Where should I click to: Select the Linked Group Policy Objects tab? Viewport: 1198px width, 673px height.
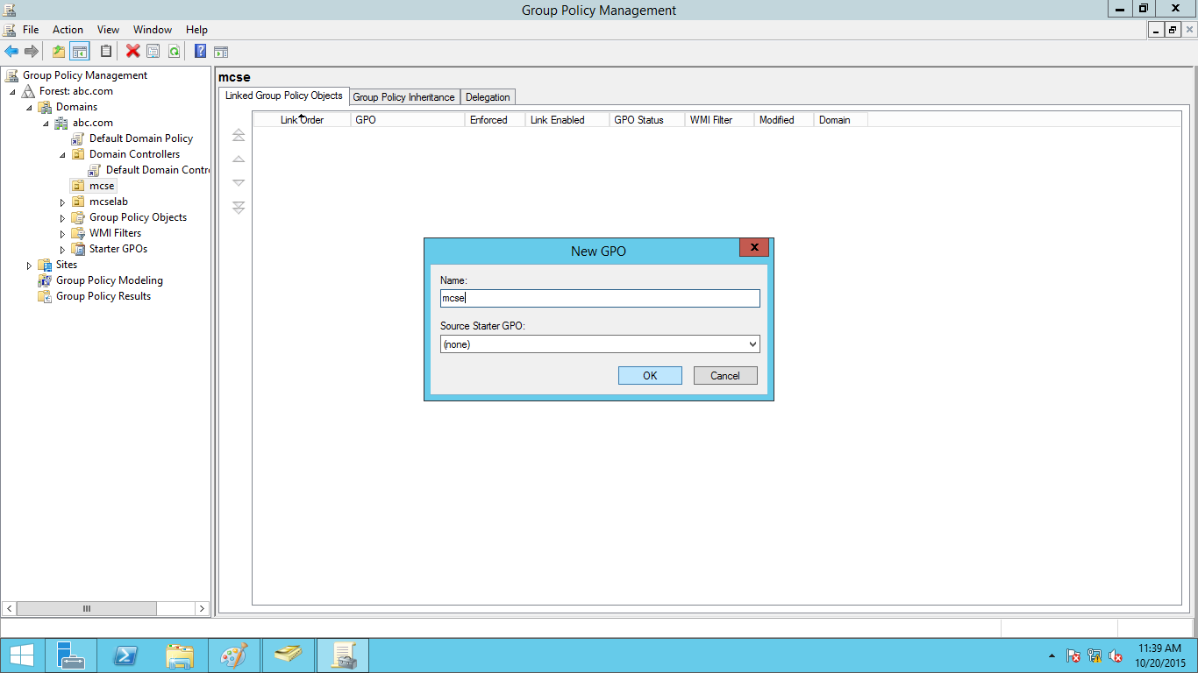point(284,96)
